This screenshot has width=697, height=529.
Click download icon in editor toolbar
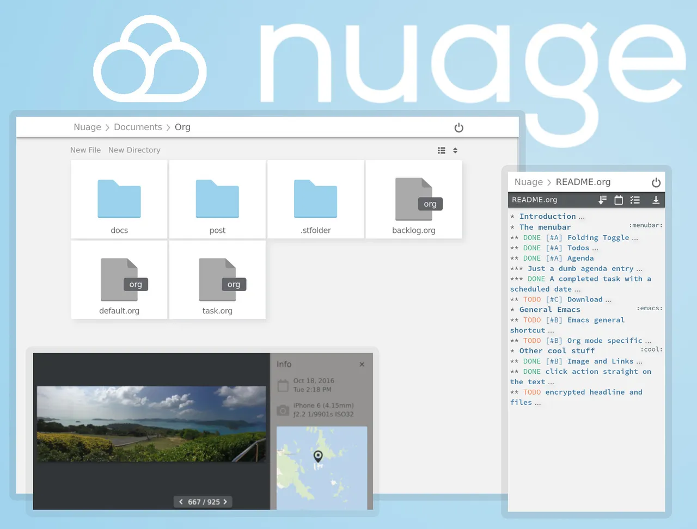pyautogui.click(x=656, y=200)
